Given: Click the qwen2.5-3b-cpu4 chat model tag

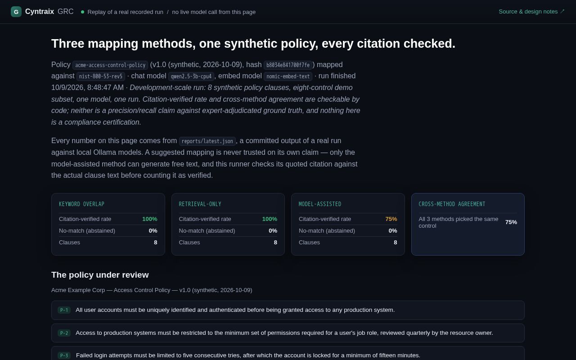Looking at the screenshot, I should (x=191, y=76).
